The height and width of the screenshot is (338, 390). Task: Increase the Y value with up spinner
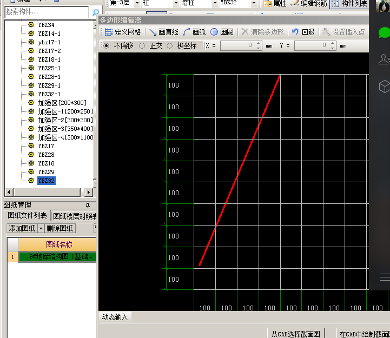pyautogui.click(x=333, y=43)
